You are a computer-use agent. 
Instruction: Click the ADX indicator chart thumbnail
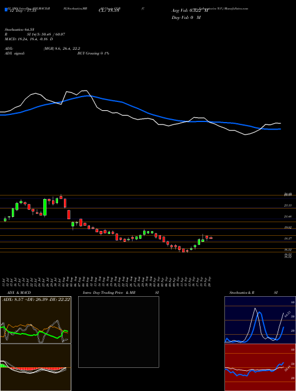tap(36, 320)
